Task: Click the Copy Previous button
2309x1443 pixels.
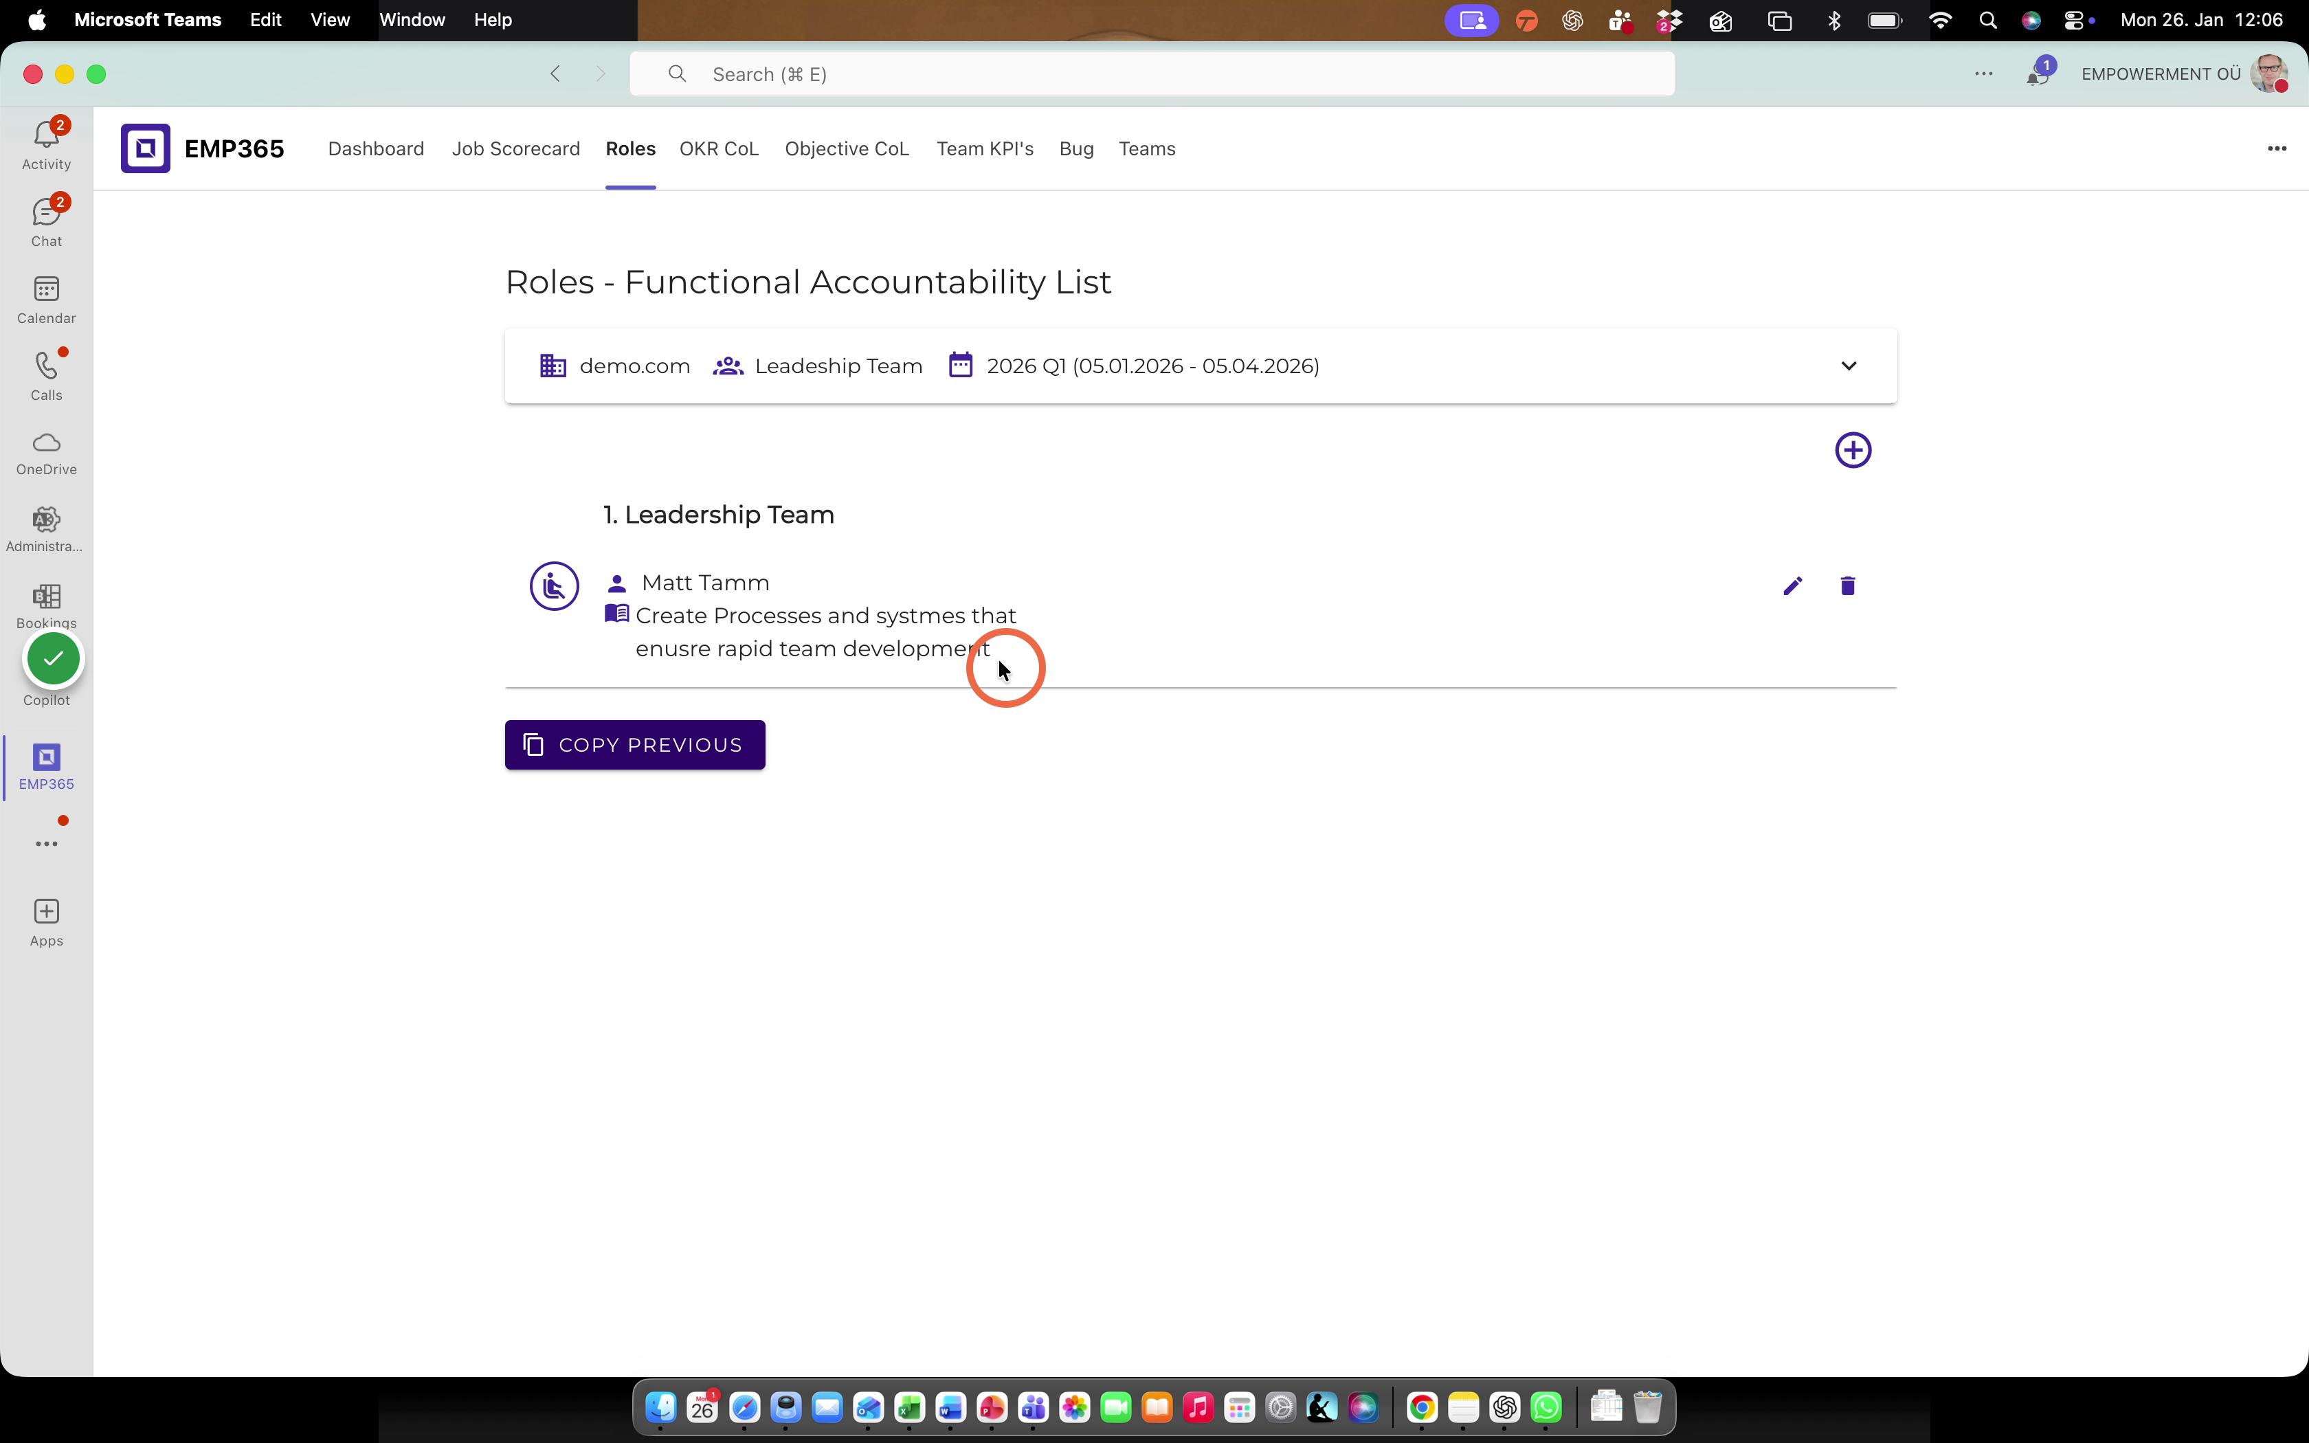Action: point(634,744)
